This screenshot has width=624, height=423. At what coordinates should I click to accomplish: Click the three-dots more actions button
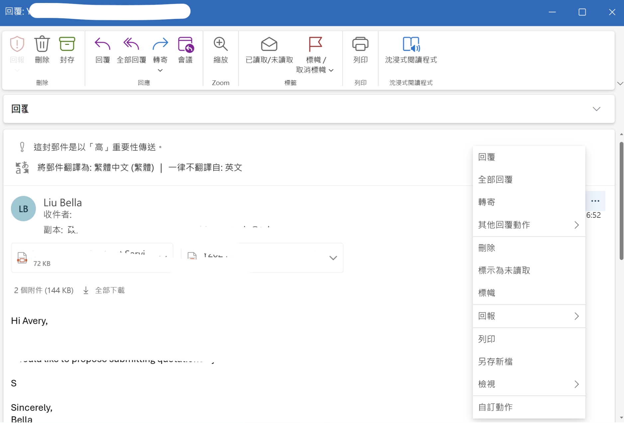(x=595, y=201)
